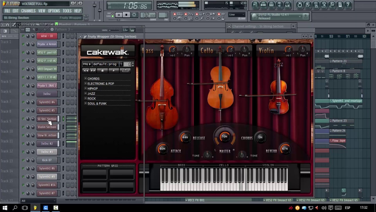This screenshot has height=212, width=376.
Task: Select the Violin Section channel button
Action: click(47, 127)
